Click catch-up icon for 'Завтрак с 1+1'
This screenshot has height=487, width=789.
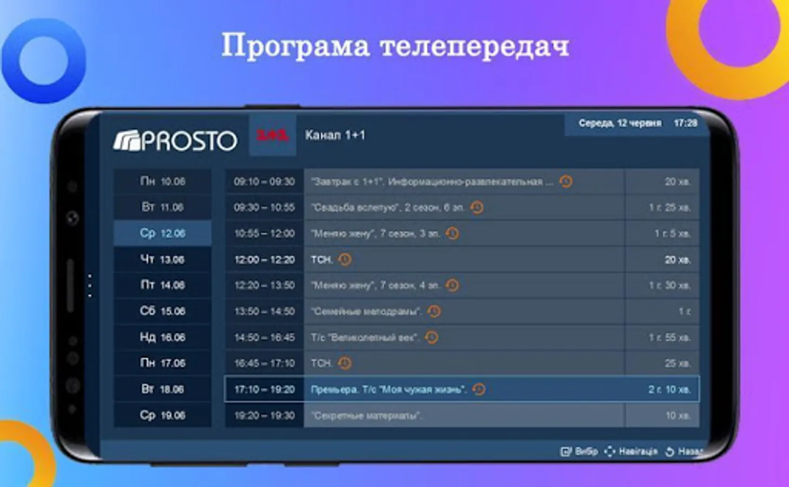point(566,181)
